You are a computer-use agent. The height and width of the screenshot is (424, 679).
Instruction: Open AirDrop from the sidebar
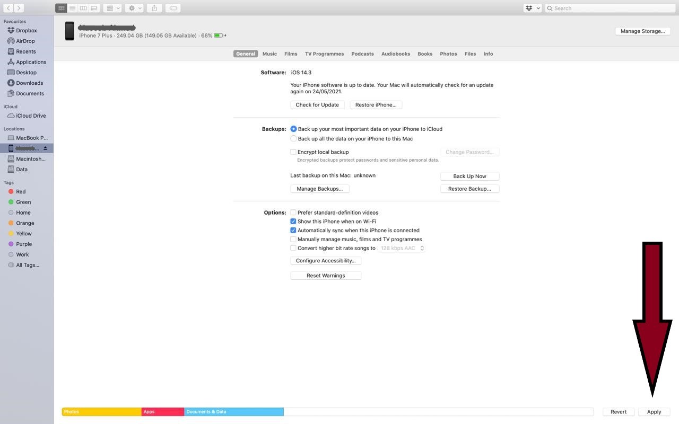27,41
